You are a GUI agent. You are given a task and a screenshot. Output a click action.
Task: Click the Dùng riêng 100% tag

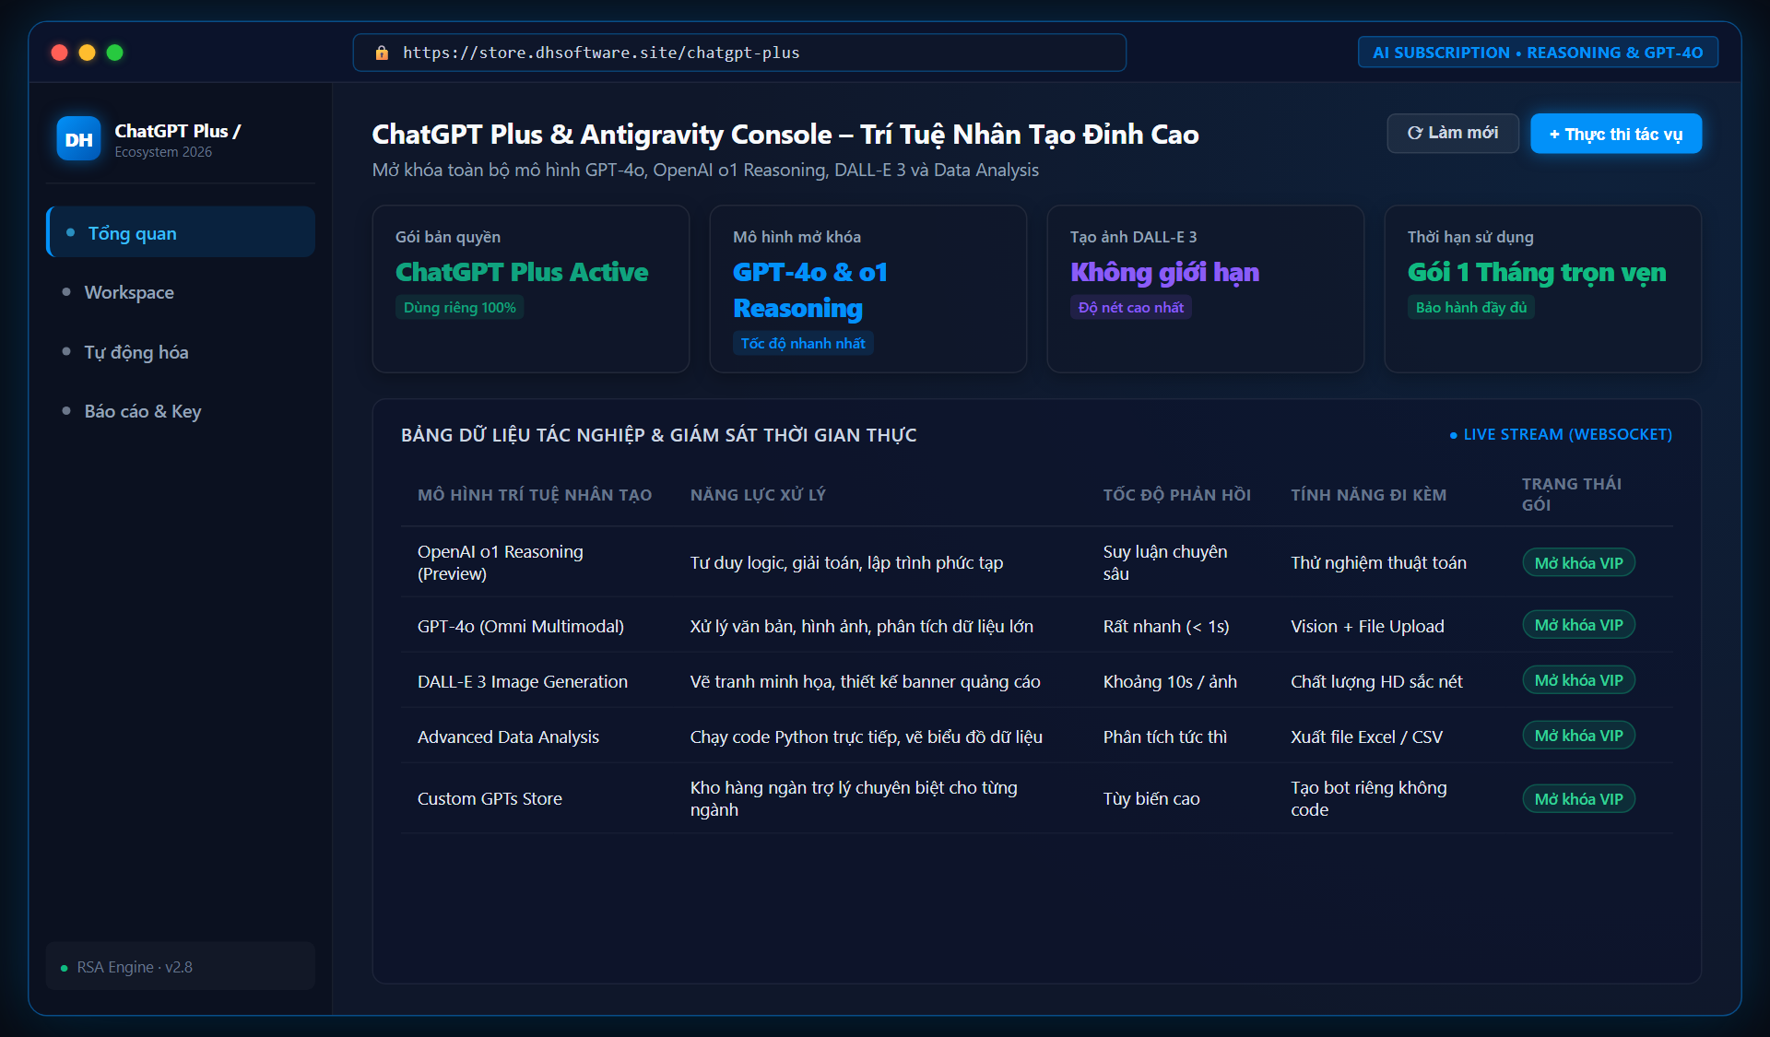click(x=460, y=308)
